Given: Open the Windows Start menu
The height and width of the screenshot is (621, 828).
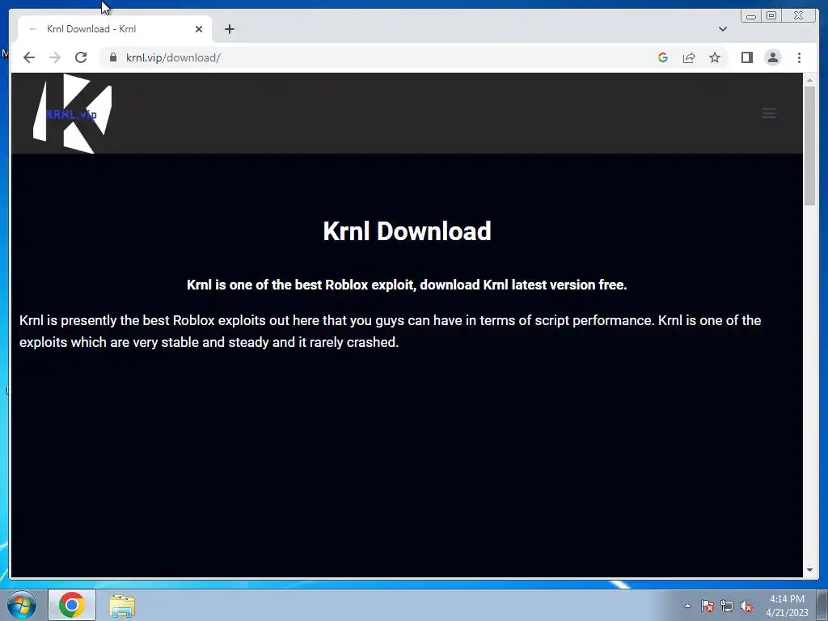Looking at the screenshot, I should click(22, 605).
